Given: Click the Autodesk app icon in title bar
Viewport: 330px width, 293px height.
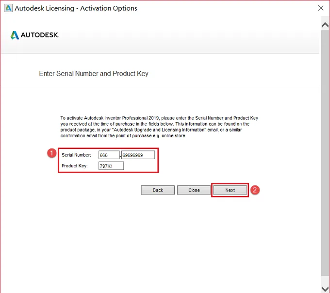Looking at the screenshot, I should [8, 8].
